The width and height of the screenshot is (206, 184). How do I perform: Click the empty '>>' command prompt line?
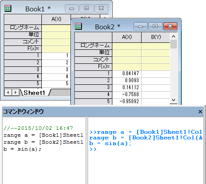(x=93, y=149)
